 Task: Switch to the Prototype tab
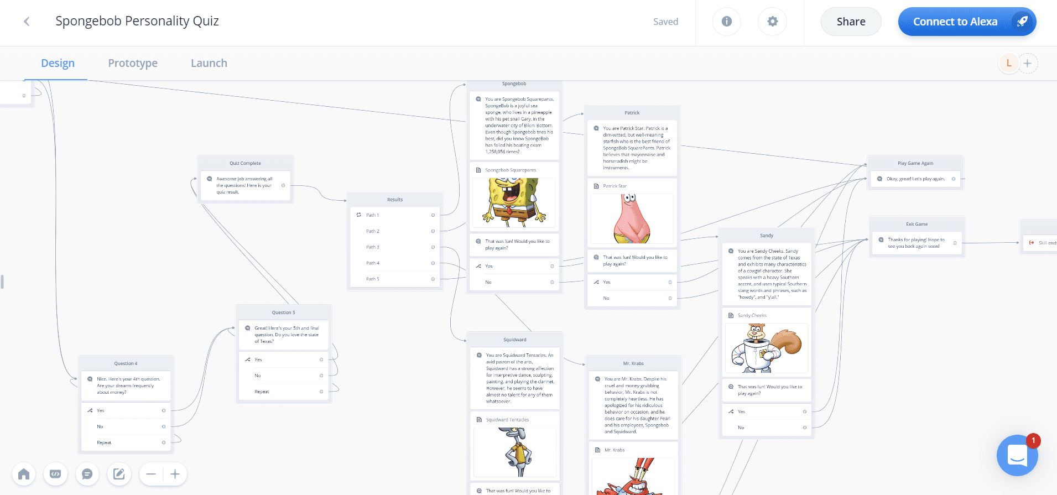(133, 63)
